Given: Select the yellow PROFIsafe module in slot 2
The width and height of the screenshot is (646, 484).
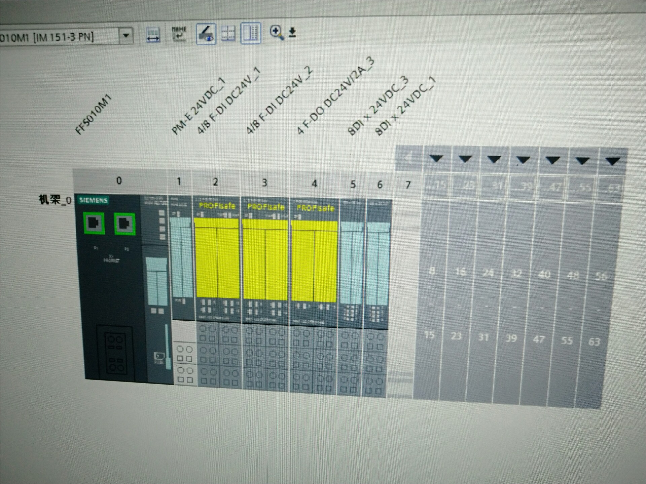Looking at the screenshot, I should (x=217, y=258).
